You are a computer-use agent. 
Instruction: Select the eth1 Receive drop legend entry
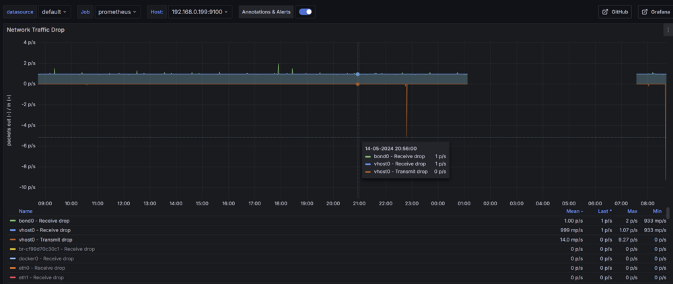pyautogui.click(x=41, y=277)
